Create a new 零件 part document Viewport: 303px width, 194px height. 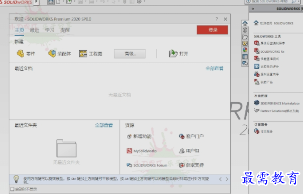[x=26, y=54]
